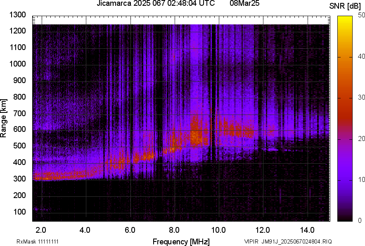Click the range tick label '300'
365x246 pixels.
click(19, 179)
